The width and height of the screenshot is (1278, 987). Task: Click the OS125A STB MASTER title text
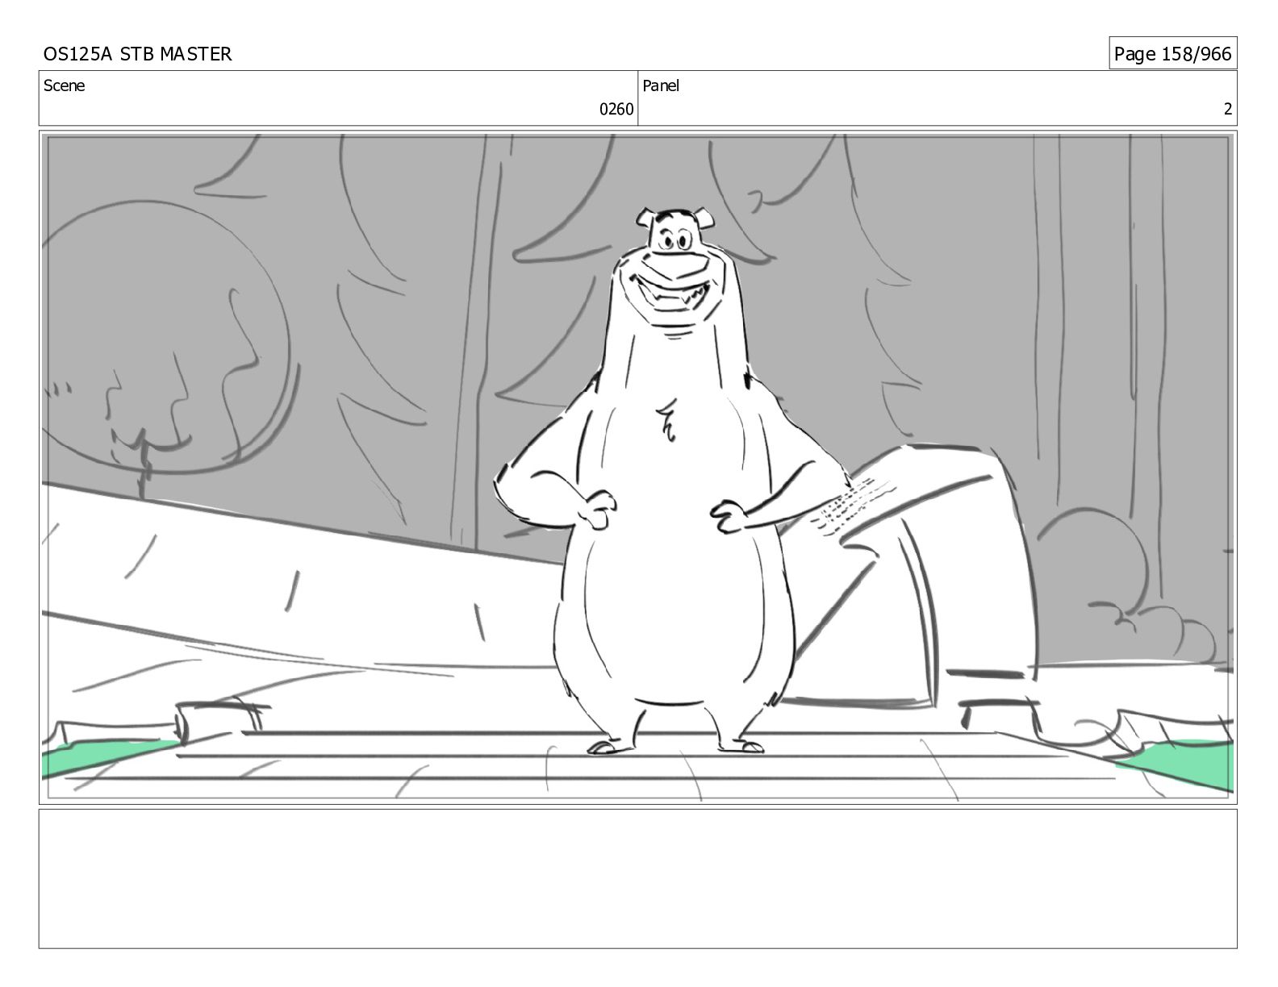pyautogui.click(x=137, y=54)
